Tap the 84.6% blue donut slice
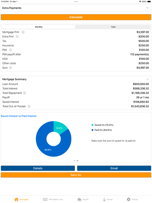The width and height of the screenshot is (152, 203). 48,150
